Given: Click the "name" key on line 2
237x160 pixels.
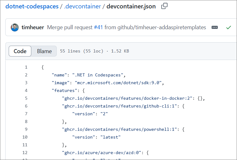Looking at the screenshot, I should pos(59,75).
